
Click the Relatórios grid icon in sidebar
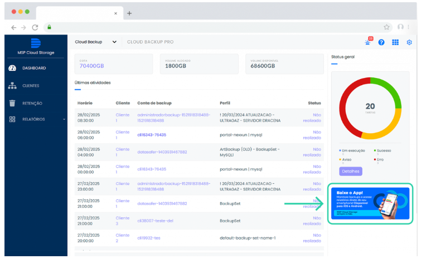12,119
